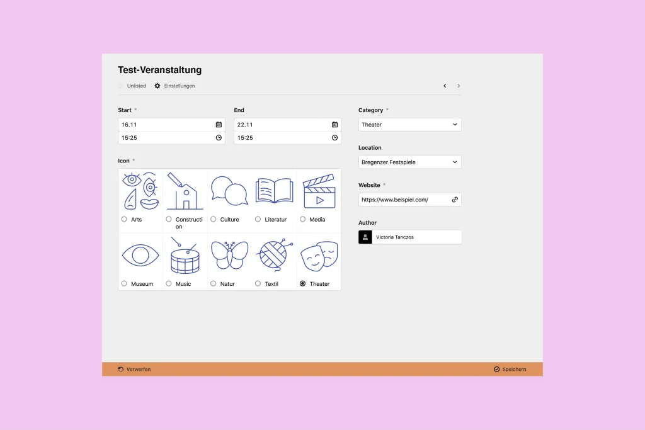The width and height of the screenshot is (645, 430).
Task: Open the Category dropdown showing Theater
Action: pyautogui.click(x=410, y=125)
